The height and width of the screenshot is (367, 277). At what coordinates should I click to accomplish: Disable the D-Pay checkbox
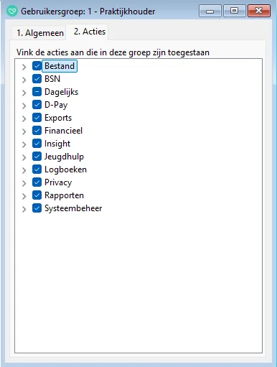click(x=37, y=105)
